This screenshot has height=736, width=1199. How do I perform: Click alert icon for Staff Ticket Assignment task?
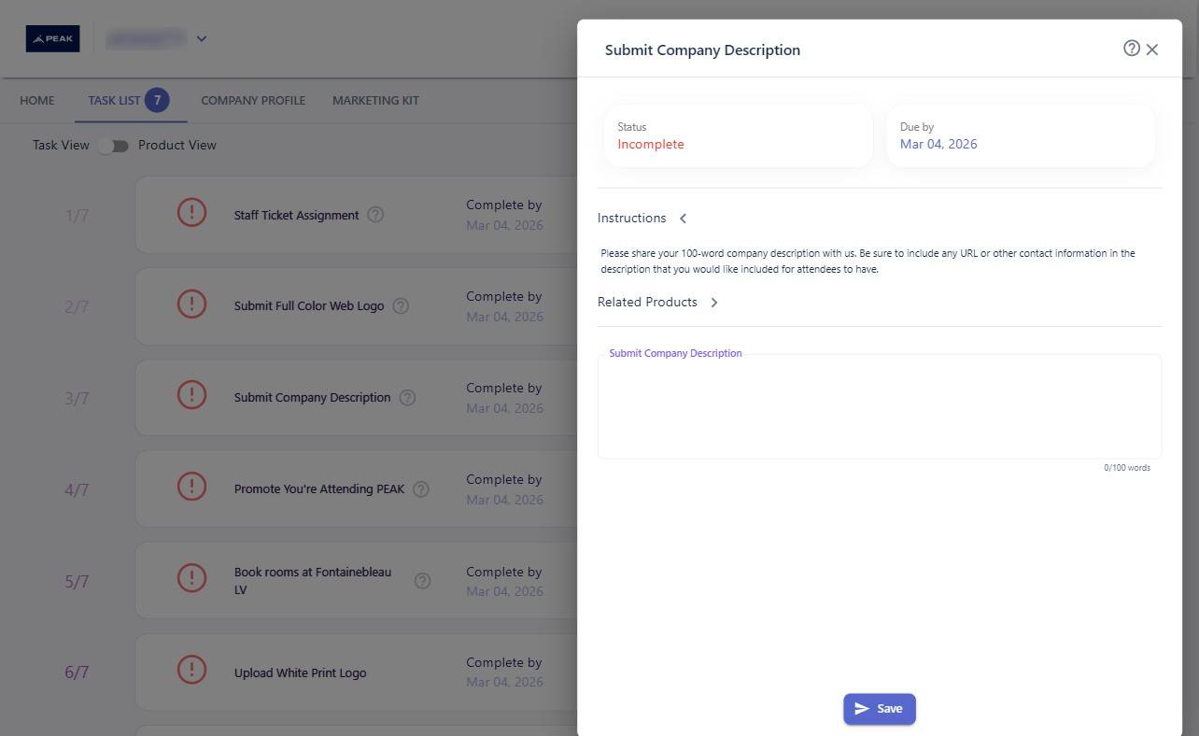191,213
